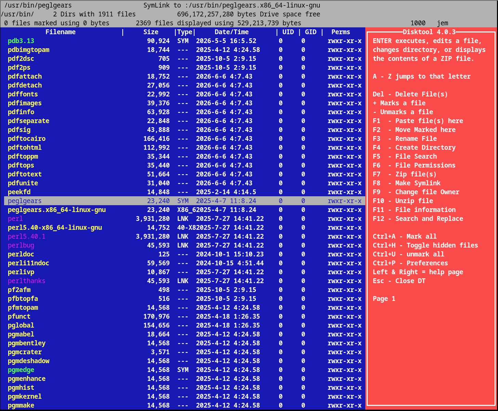Choose pdftotext in the file list
The height and width of the screenshot is (411, 498).
[25, 174]
